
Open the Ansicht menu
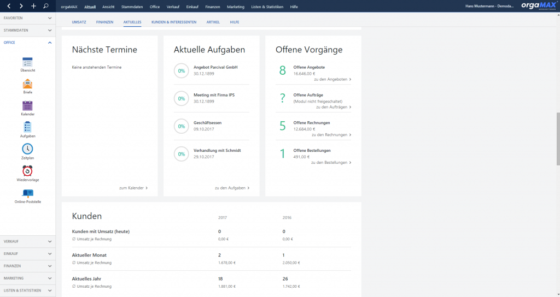[x=108, y=7]
